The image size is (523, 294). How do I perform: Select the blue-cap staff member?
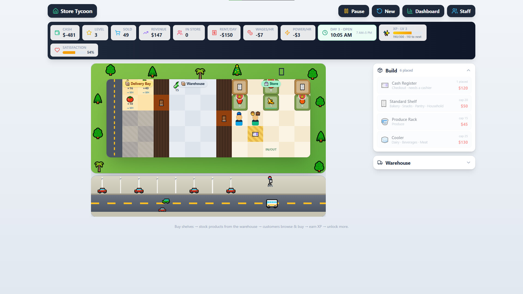point(239,119)
